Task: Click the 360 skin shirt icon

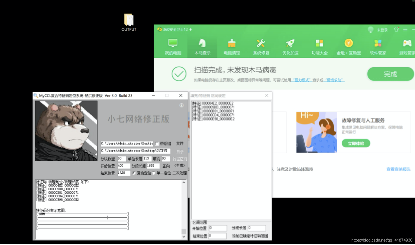Action: (396, 29)
